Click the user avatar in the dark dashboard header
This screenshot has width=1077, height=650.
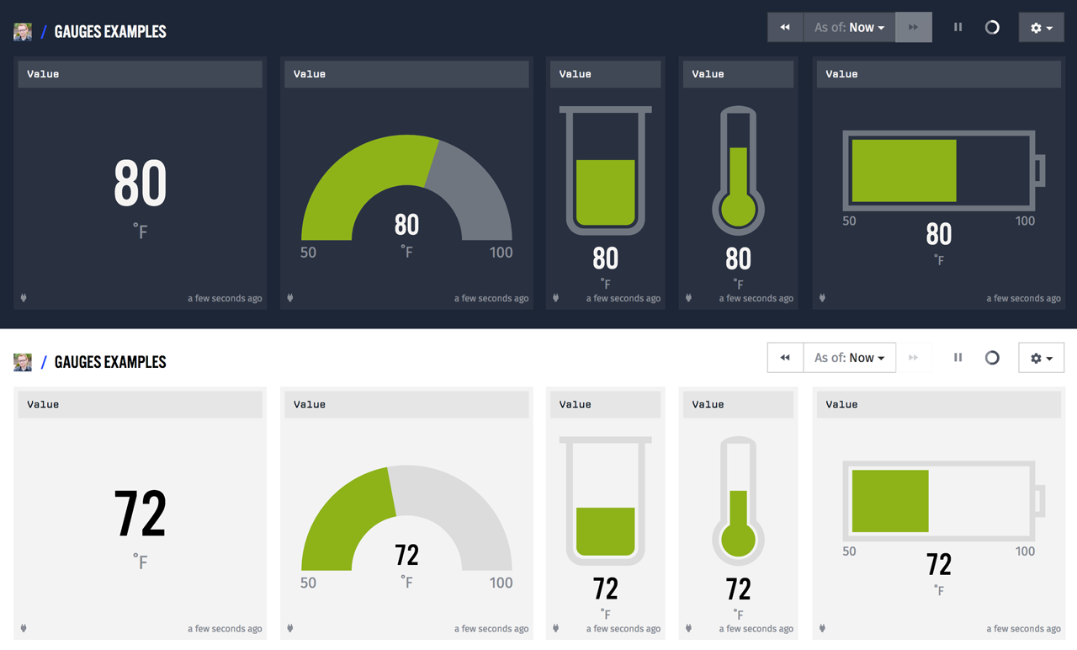23,32
